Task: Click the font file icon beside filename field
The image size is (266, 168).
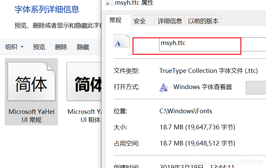Action: (x=122, y=41)
